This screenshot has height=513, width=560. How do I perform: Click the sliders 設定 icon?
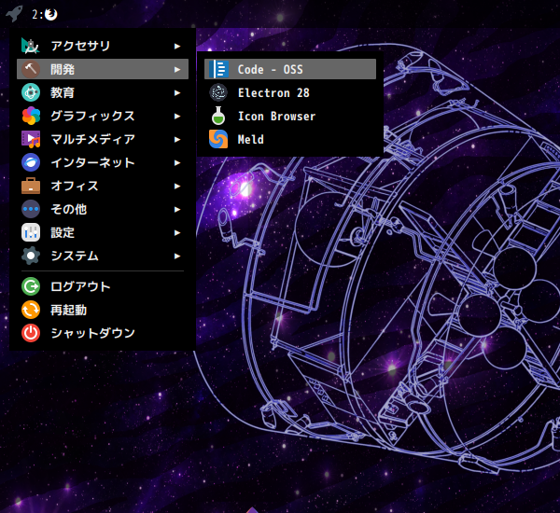point(31,232)
